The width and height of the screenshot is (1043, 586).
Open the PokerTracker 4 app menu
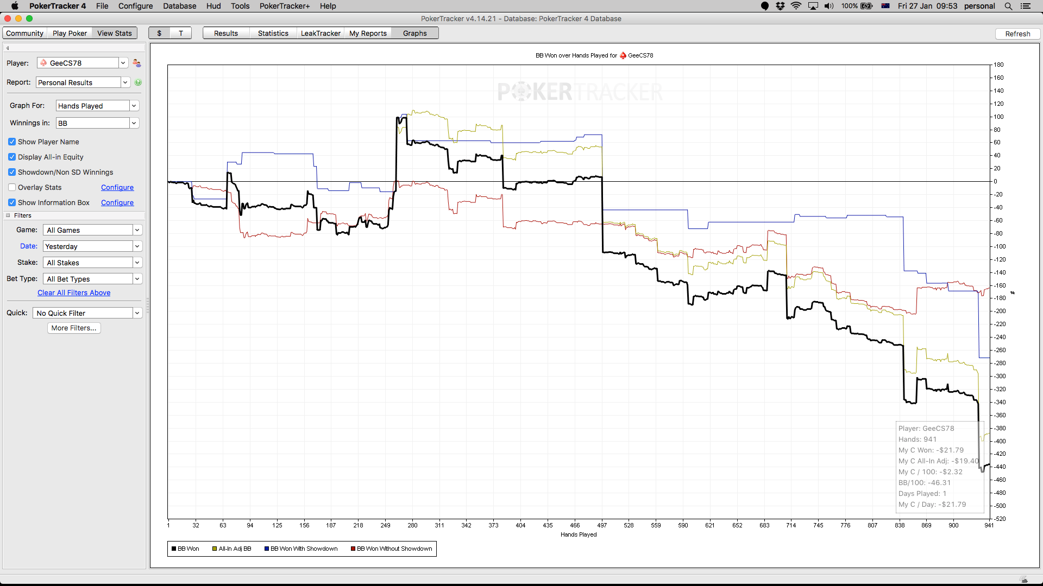[x=58, y=6]
